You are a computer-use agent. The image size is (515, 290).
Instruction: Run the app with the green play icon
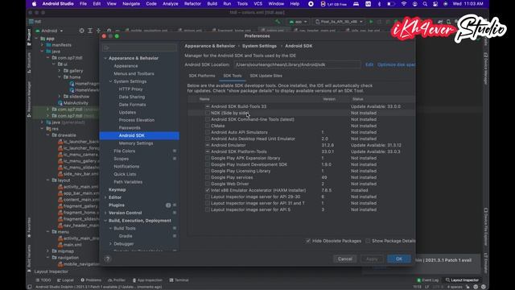click(x=371, y=22)
